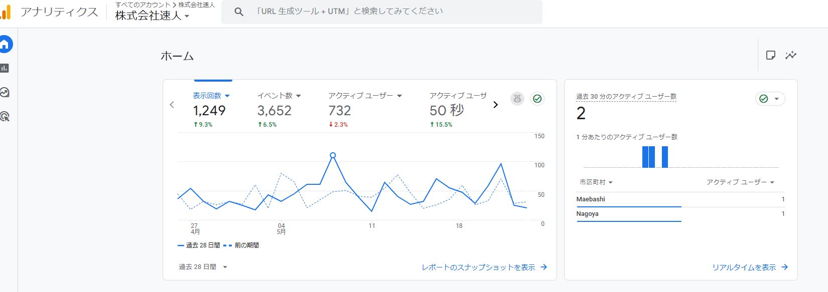The height and width of the screenshot is (292, 828).
Task: Click the すべてのアカウント breadcrumb
Action: (143, 5)
